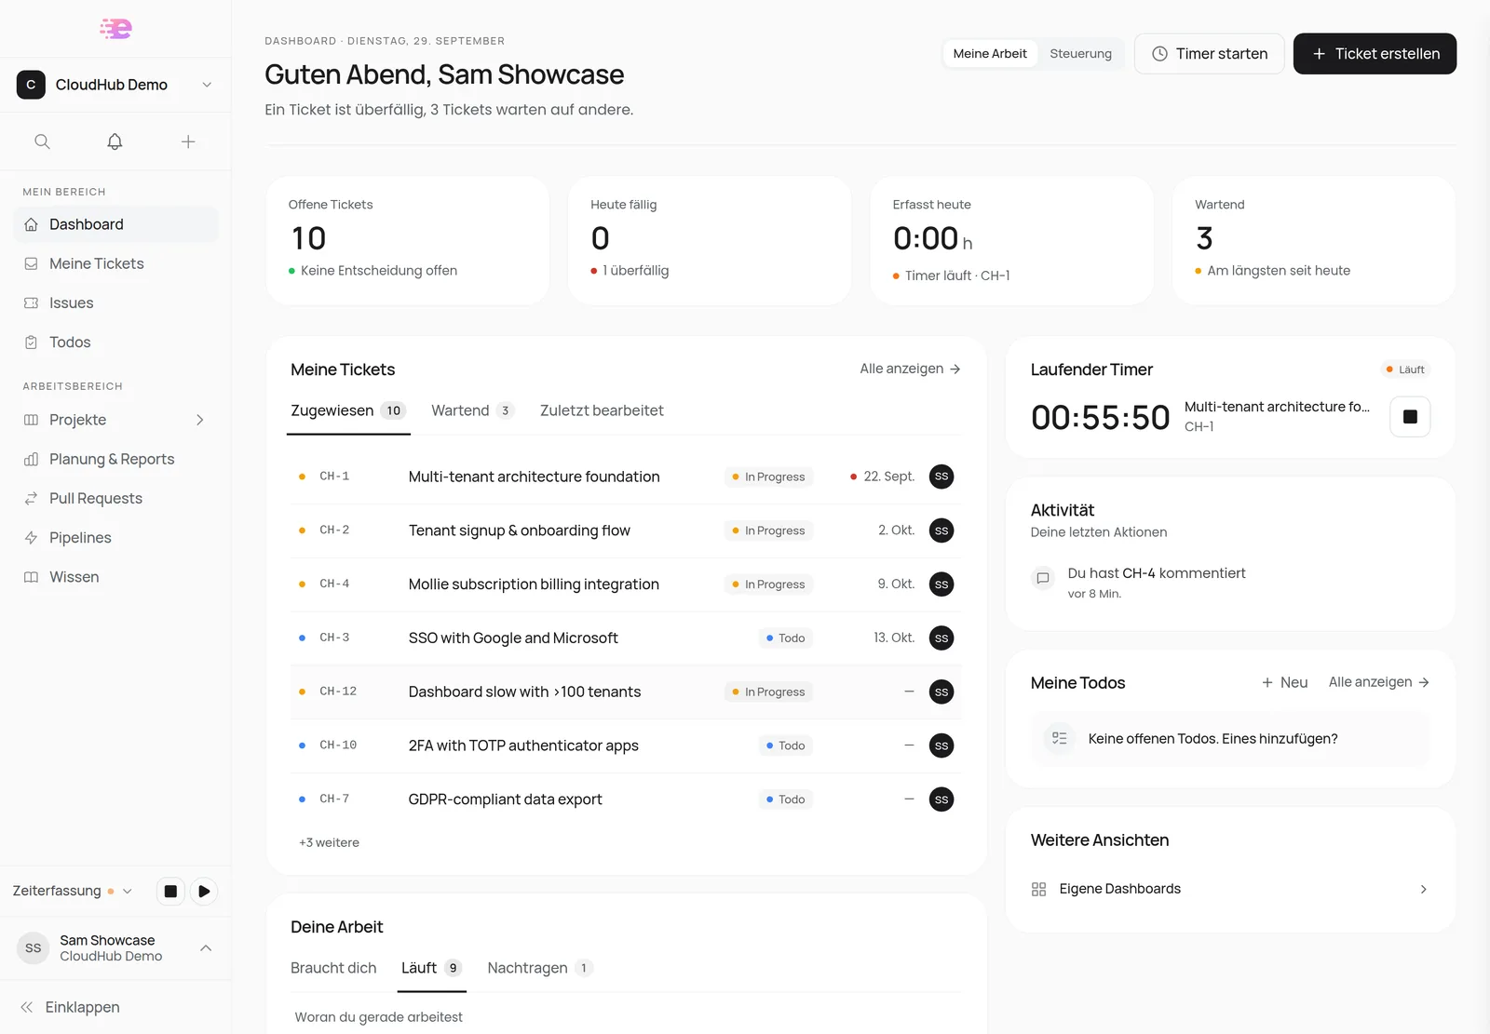Start timer with sidebar play button
This screenshot has height=1034, width=1490.
(x=204, y=891)
